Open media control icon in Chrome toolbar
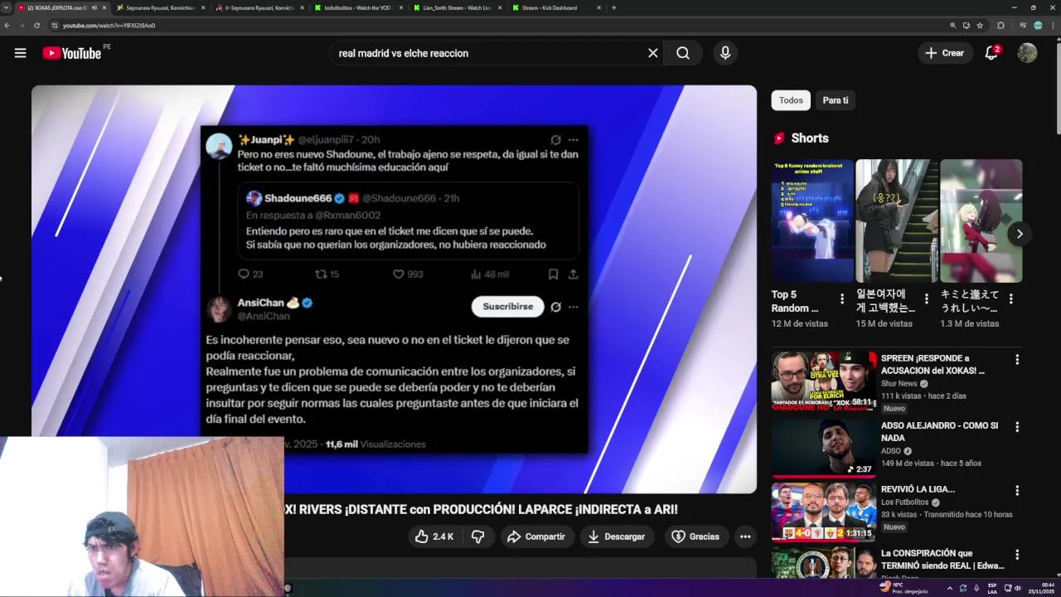 pyautogui.click(x=1023, y=26)
